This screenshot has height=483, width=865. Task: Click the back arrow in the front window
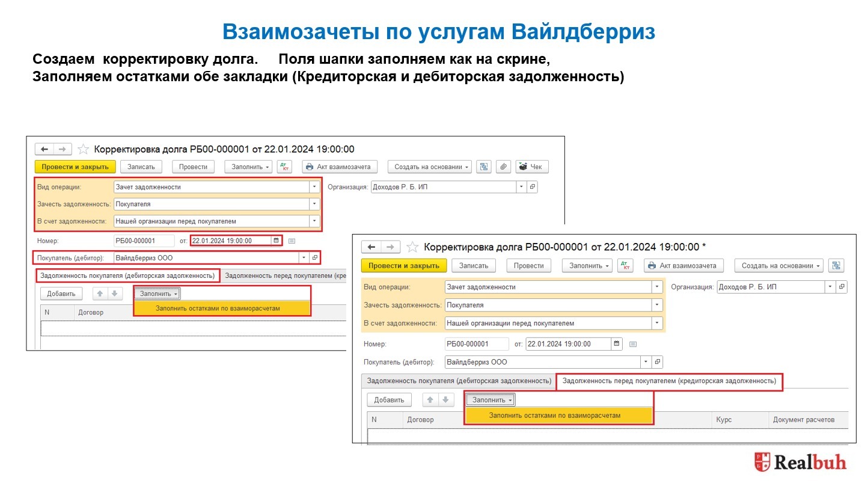click(371, 247)
